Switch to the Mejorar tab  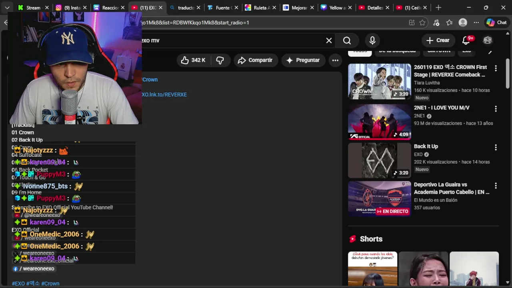pos(297,8)
